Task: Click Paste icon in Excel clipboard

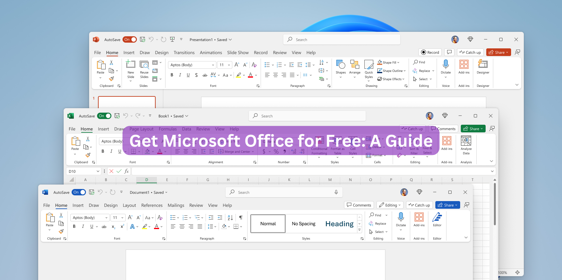Action: click(75, 141)
